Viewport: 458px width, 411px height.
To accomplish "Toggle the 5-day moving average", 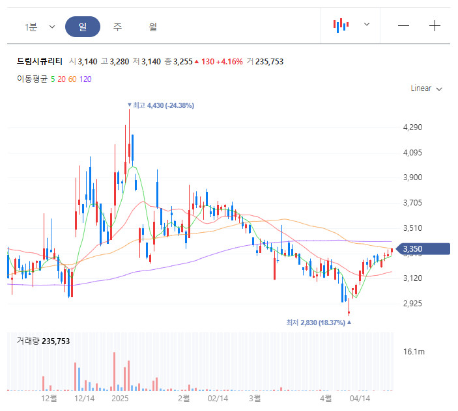I will point(53,79).
